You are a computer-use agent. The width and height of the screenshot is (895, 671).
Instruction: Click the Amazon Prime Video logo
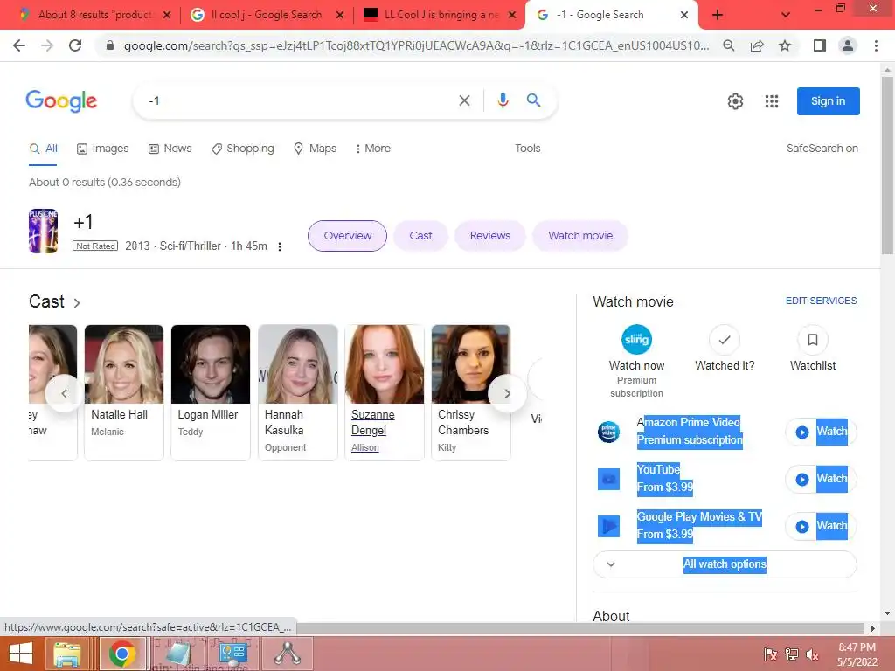tap(608, 432)
